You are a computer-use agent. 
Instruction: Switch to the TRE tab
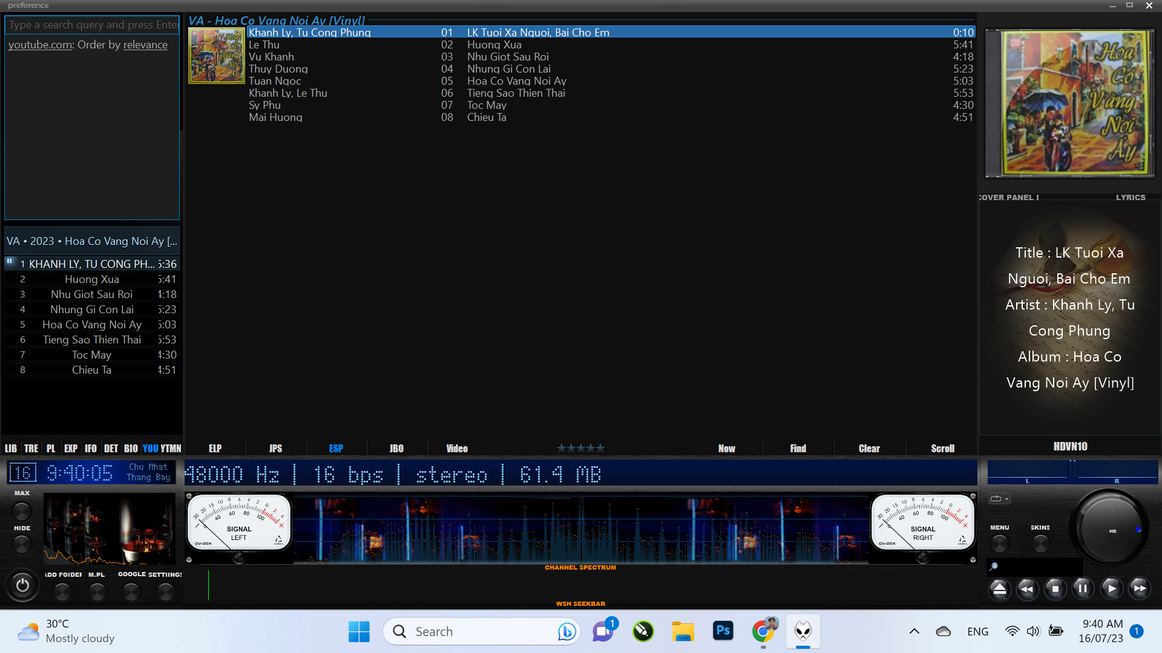[31, 448]
